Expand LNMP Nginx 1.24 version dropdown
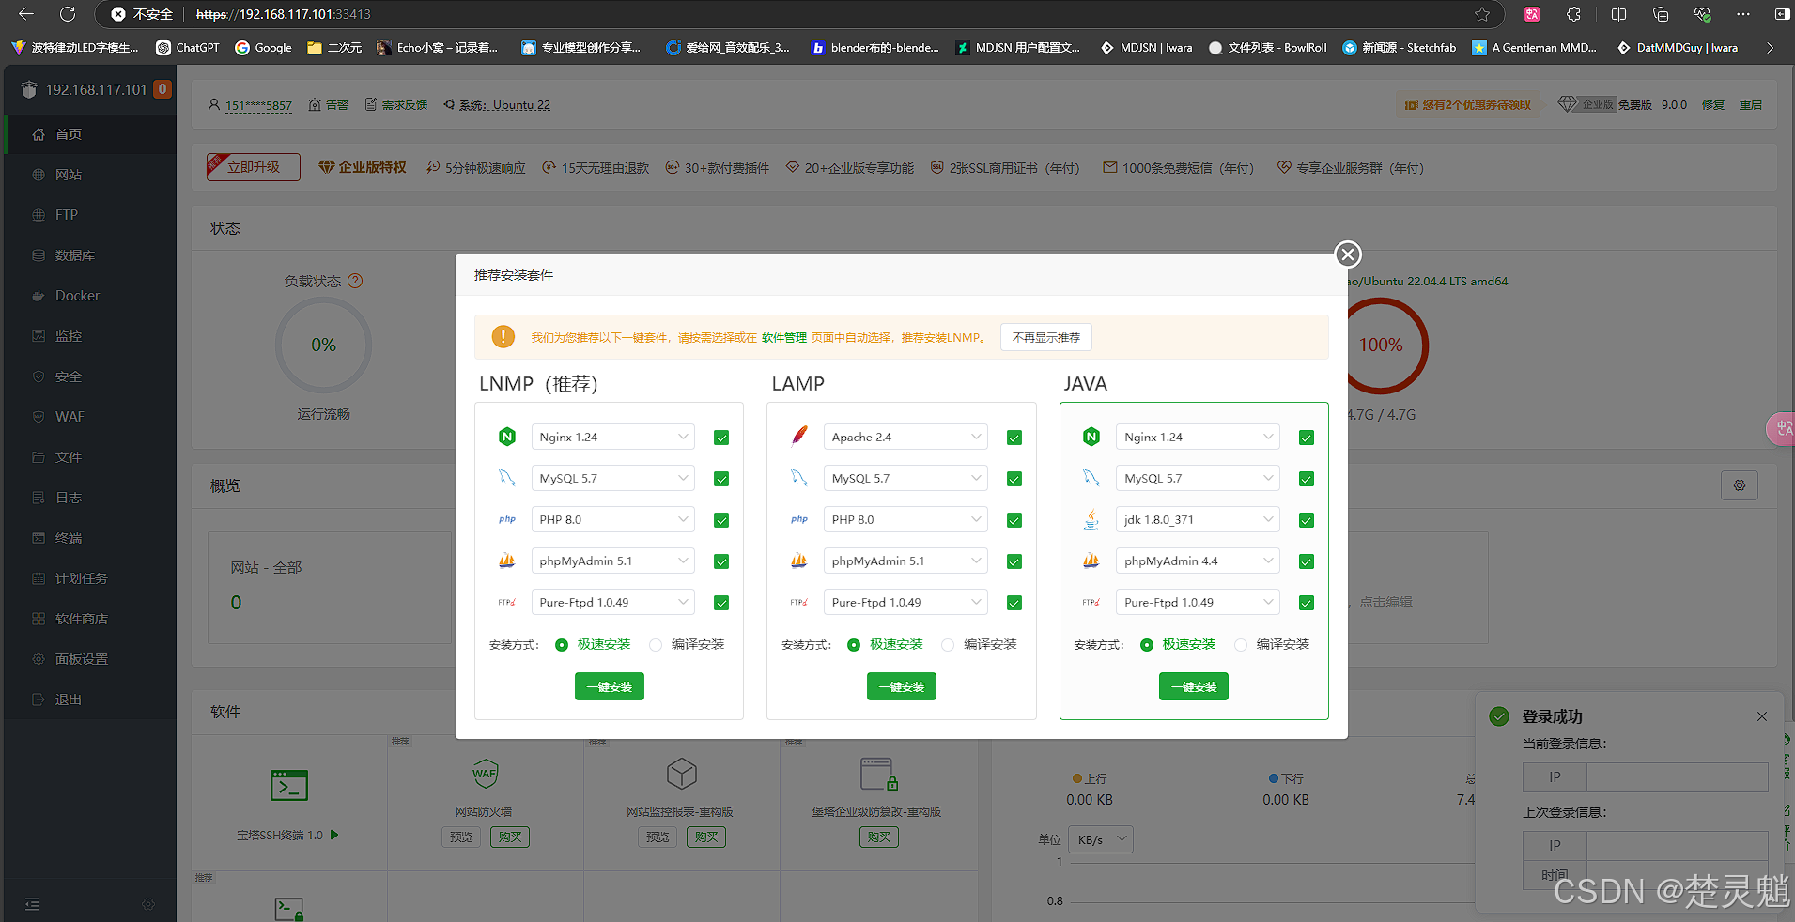The width and height of the screenshot is (1795, 922). 613,438
